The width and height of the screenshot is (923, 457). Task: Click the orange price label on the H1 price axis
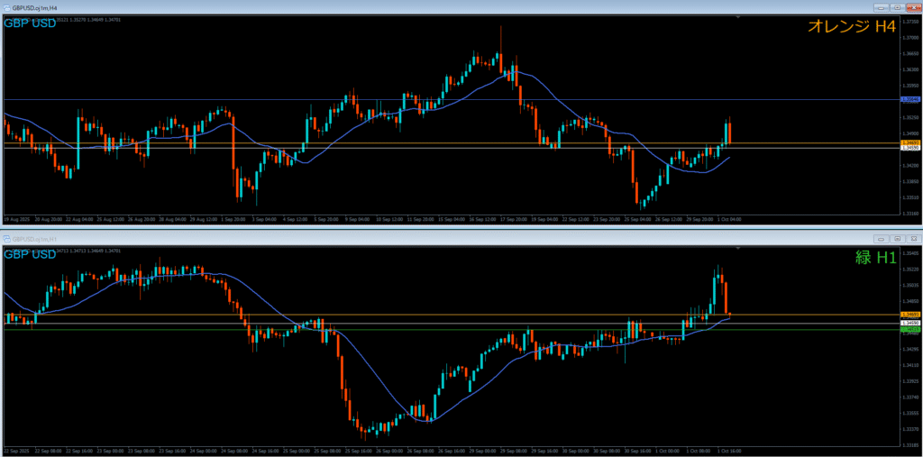[x=909, y=315]
